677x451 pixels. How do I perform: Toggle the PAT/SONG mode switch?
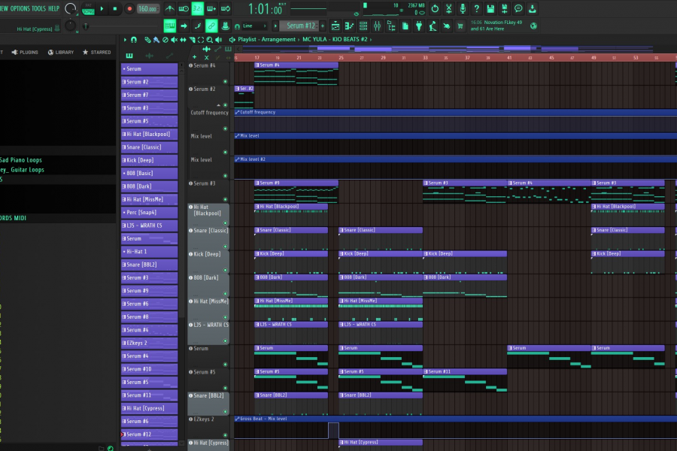click(88, 8)
